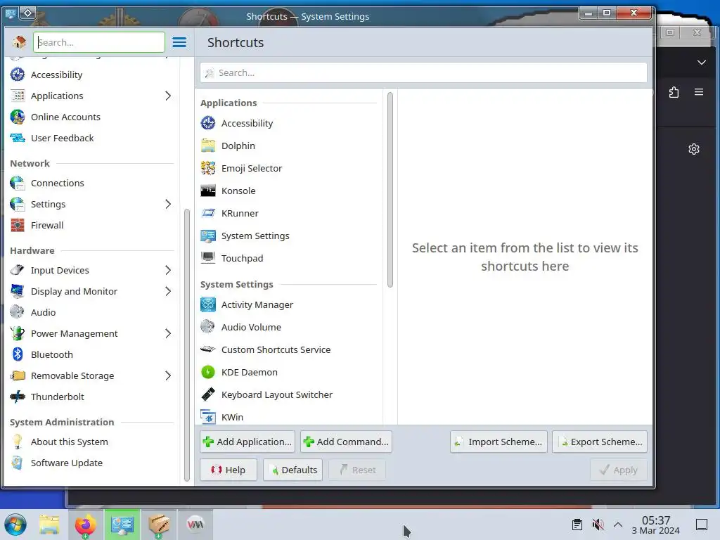Open the hamburger menu beside sidebar search

tap(179, 42)
